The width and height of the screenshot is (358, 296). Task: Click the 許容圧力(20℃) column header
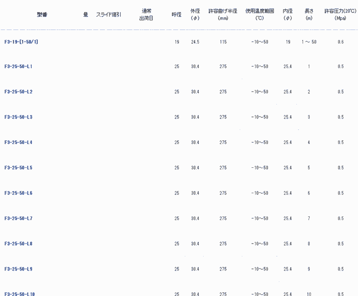pyautogui.click(x=341, y=15)
